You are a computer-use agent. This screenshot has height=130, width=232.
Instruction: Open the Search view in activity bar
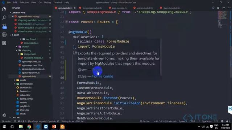(4, 18)
